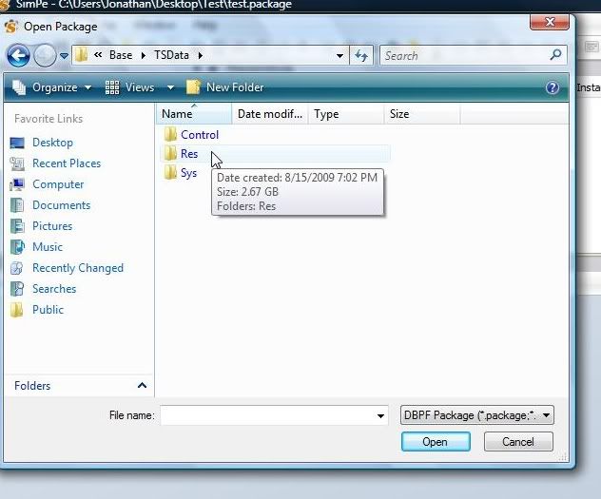The height and width of the screenshot is (499, 601).
Task: Click the Refresh button beside address bar
Action: (361, 56)
